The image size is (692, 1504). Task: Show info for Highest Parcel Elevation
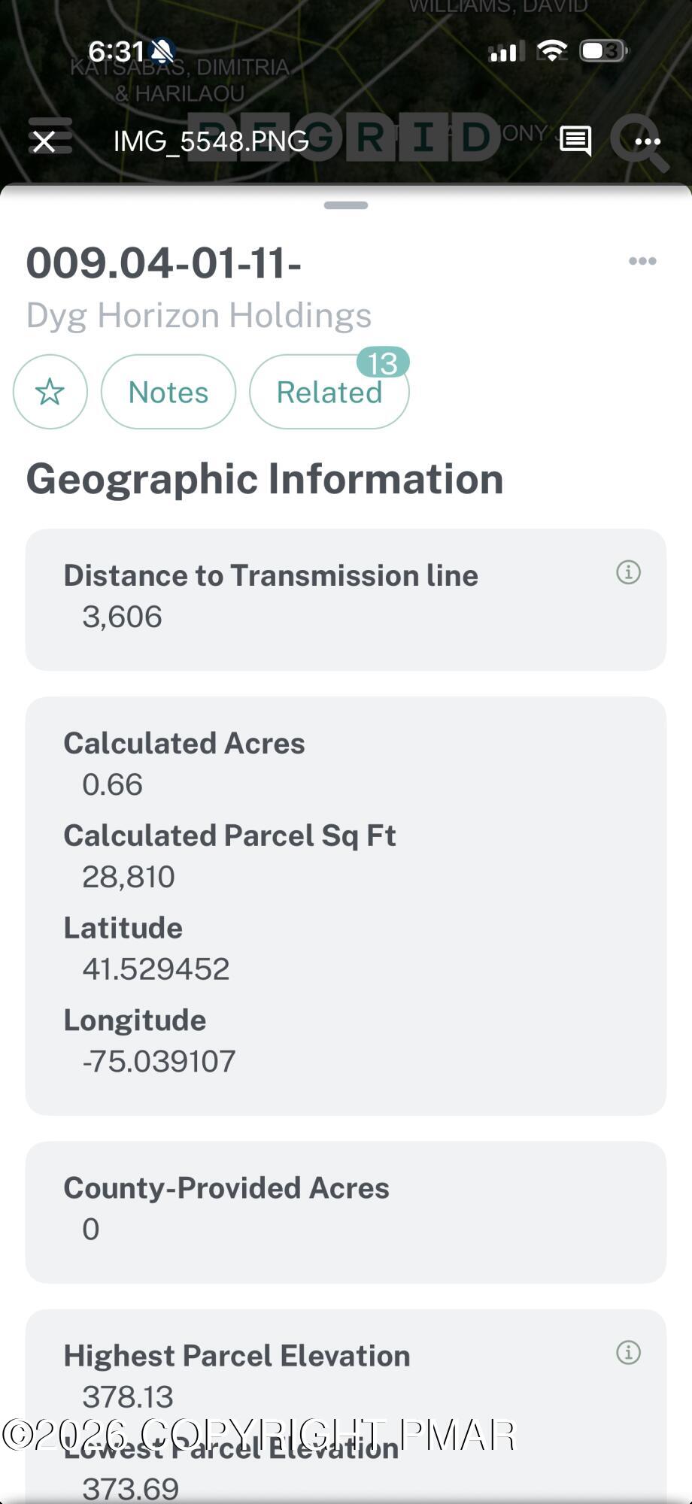[628, 1352]
